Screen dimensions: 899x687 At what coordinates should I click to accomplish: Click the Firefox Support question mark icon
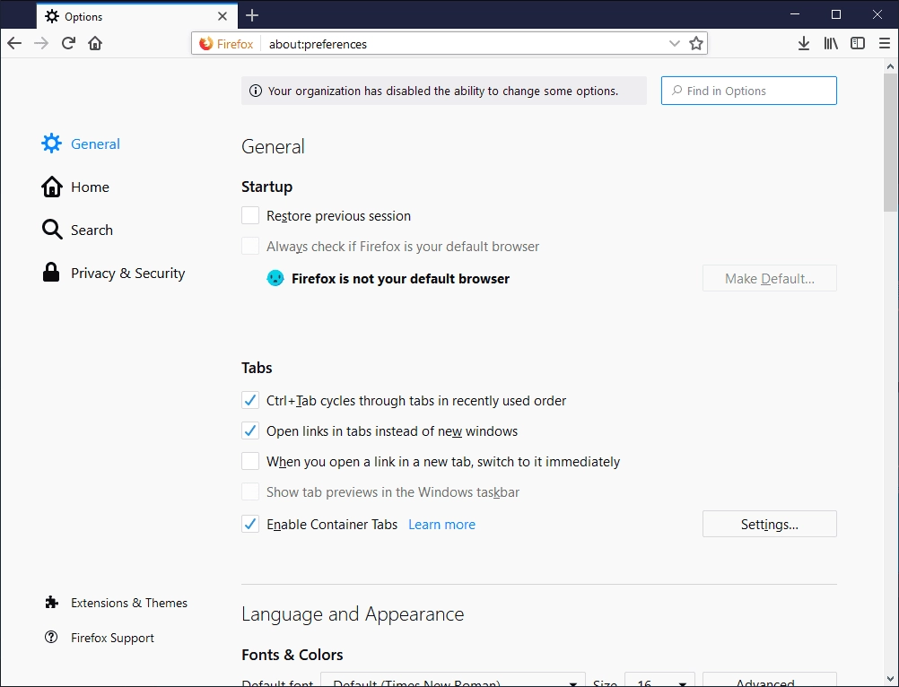click(51, 637)
